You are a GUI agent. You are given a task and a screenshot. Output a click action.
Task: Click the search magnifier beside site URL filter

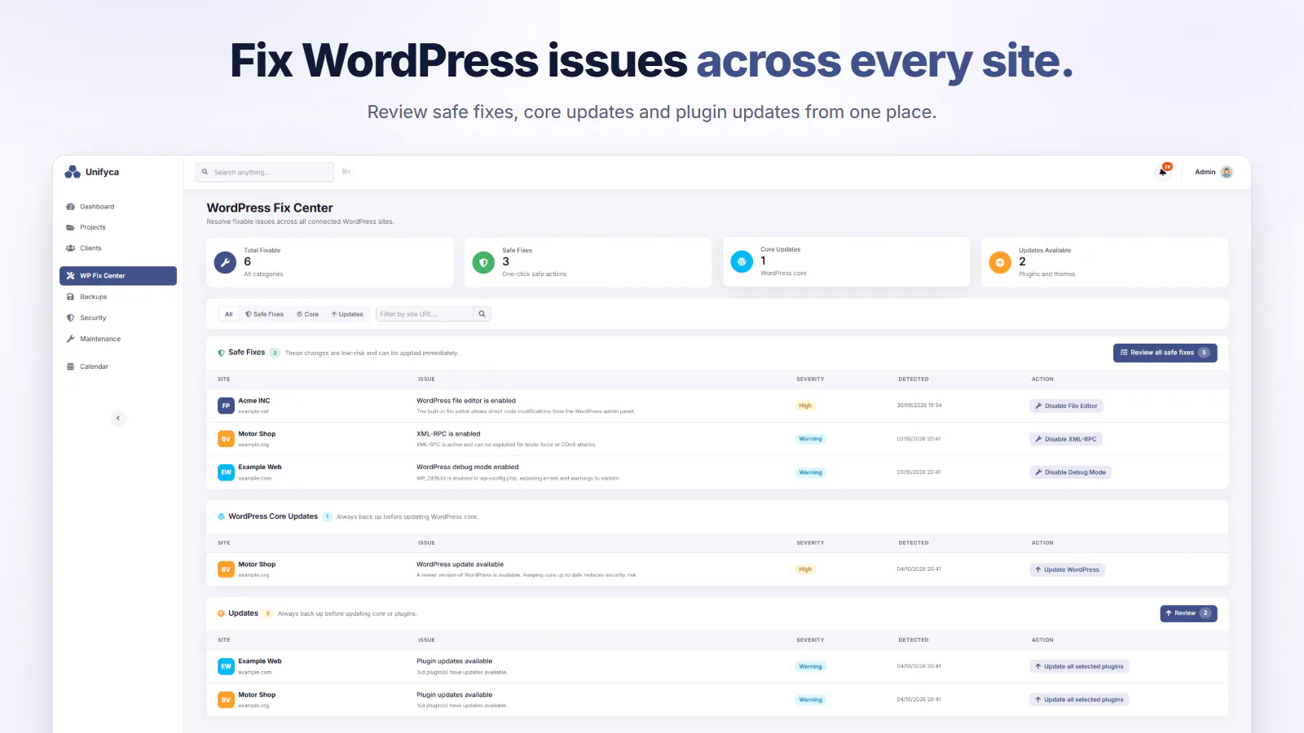[x=482, y=314]
